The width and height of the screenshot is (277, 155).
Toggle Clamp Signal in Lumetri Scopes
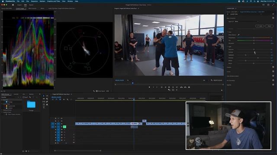click(x=97, y=91)
